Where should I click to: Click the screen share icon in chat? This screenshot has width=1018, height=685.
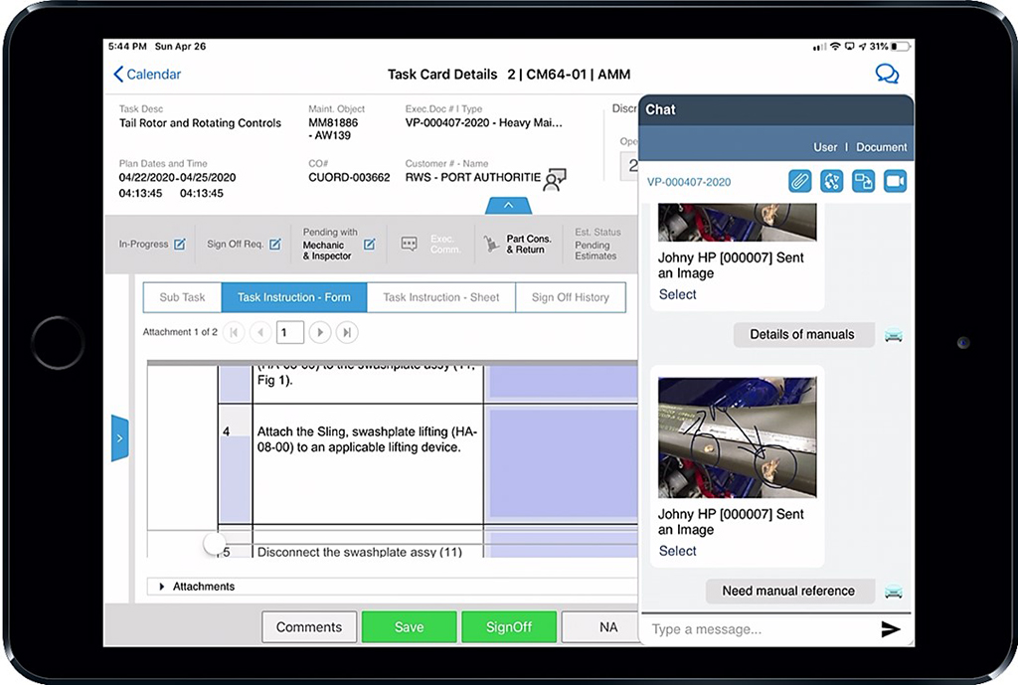863,182
